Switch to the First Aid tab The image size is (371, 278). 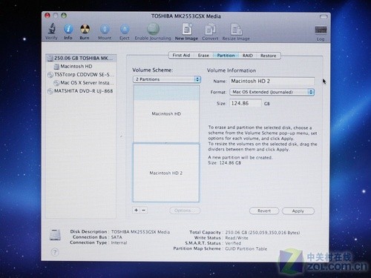point(181,56)
